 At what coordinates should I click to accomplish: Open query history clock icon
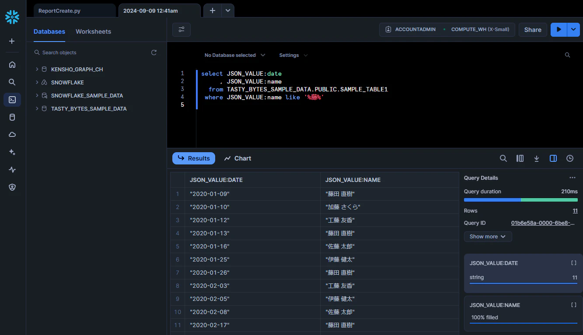point(570,158)
